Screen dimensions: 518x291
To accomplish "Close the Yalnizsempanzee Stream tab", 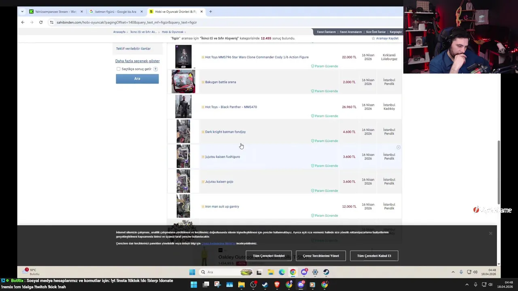I will pos(82,12).
